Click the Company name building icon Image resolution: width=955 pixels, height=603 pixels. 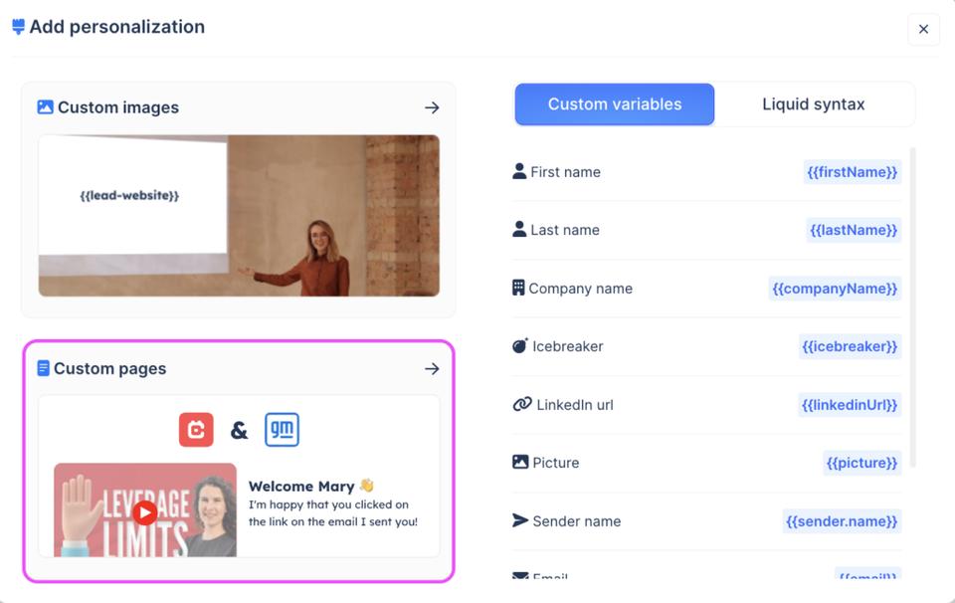click(518, 288)
